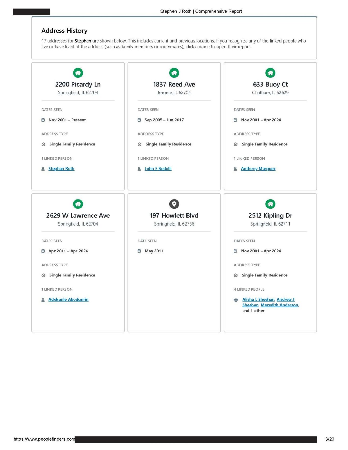Open Stephan Roth's linked report
Viewport: 348px width, 450px height.
[61, 168]
